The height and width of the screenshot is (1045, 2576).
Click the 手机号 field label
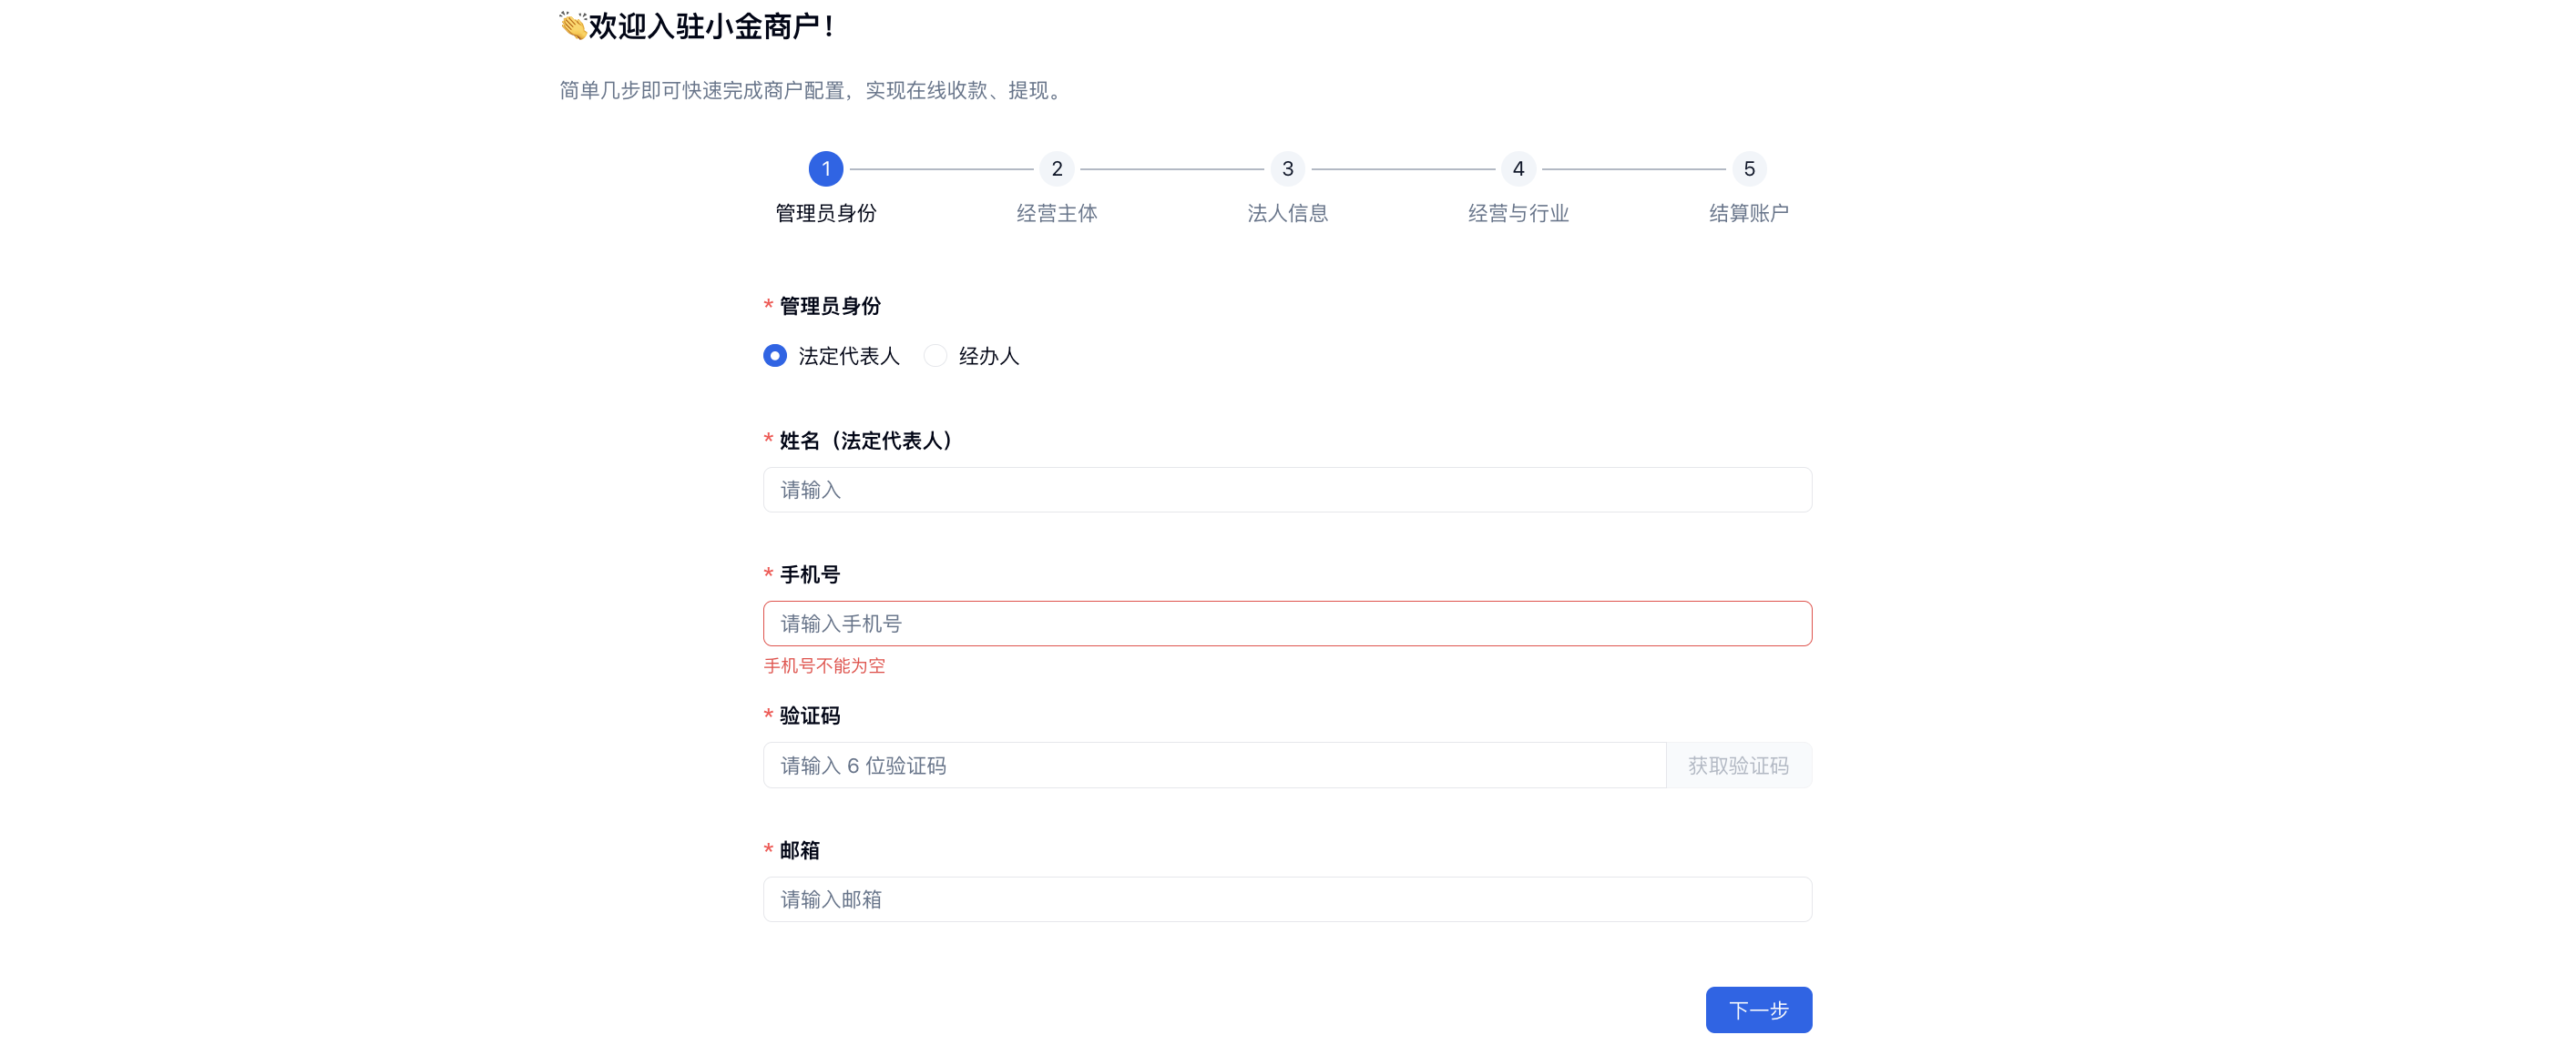(x=810, y=574)
